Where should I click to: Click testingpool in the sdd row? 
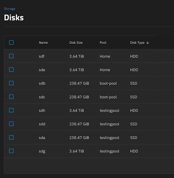pos(110,124)
